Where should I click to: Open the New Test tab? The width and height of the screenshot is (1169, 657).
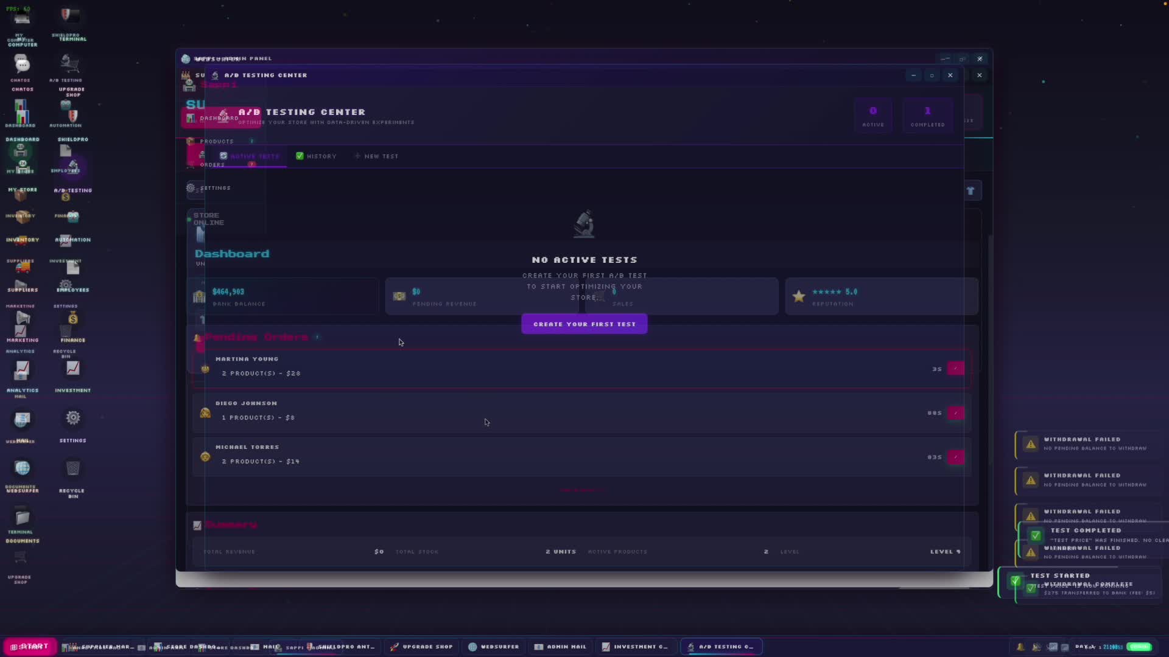pyautogui.click(x=377, y=156)
